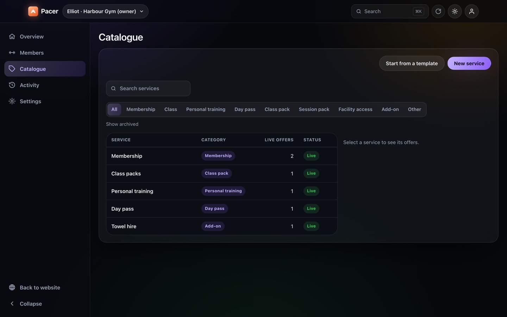Click the magnifier icon in Search services
This screenshot has width=507, height=317.
(113, 88)
